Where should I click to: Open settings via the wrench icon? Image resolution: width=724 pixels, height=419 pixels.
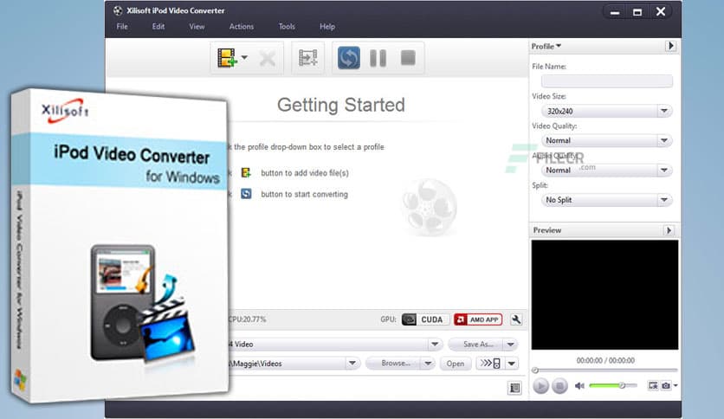(516, 319)
